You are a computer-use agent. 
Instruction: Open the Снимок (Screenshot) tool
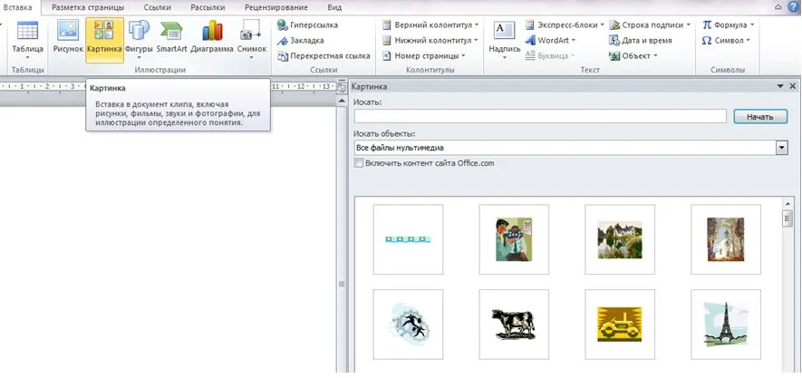251,36
